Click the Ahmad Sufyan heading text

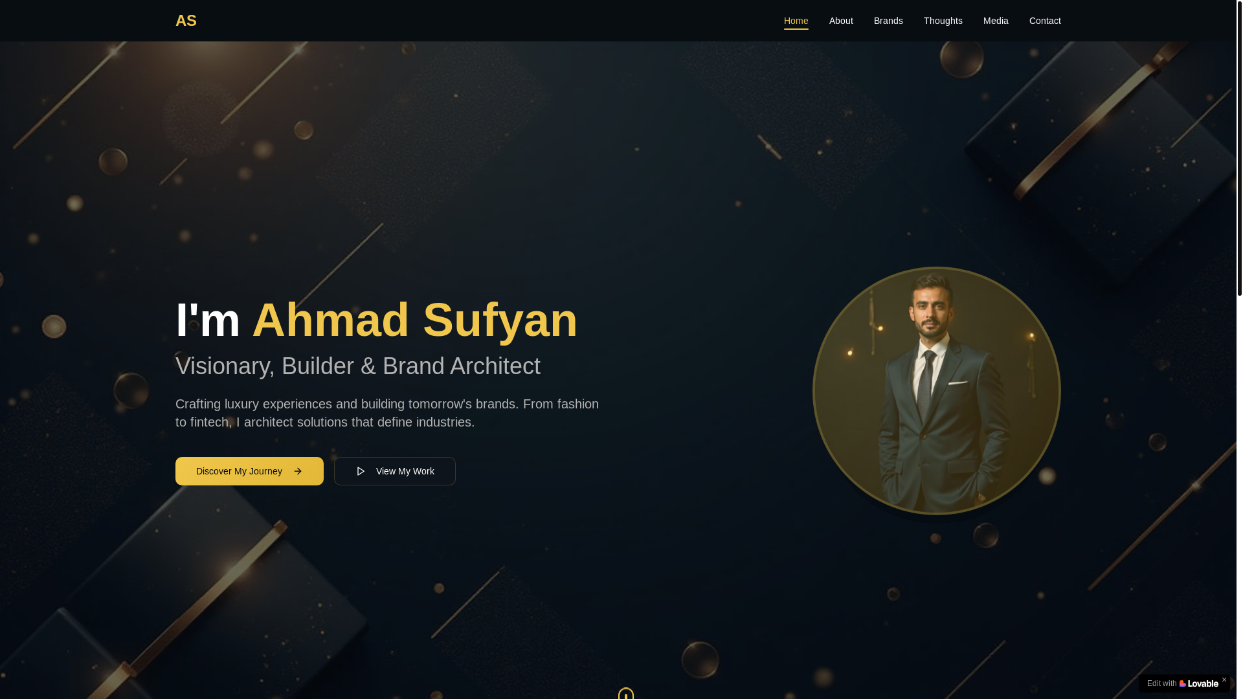pyautogui.click(x=414, y=320)
